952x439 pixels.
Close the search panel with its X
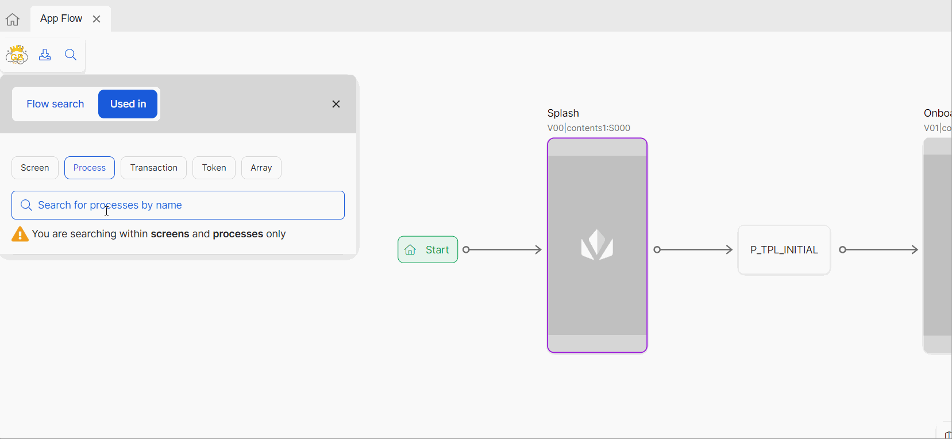(336, 104)
